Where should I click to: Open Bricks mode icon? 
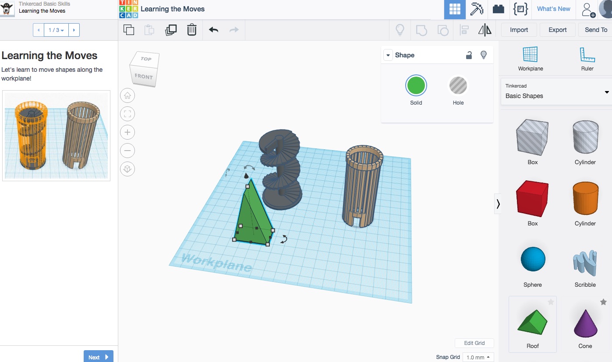tap(499, 9)
